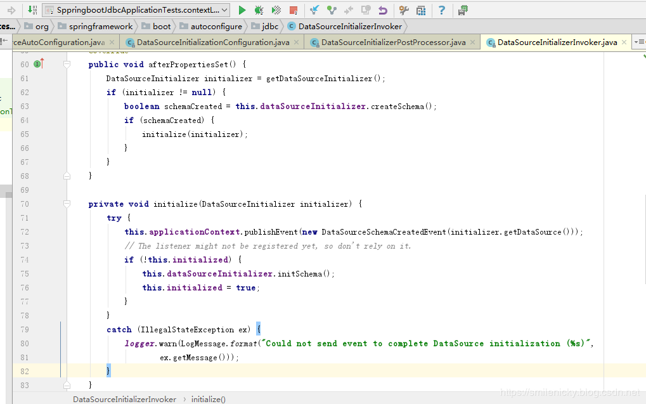This screenshot has height=404, width=646.
Task: Open springframework breadcrumb folder
Action: (x=96, y=27)
